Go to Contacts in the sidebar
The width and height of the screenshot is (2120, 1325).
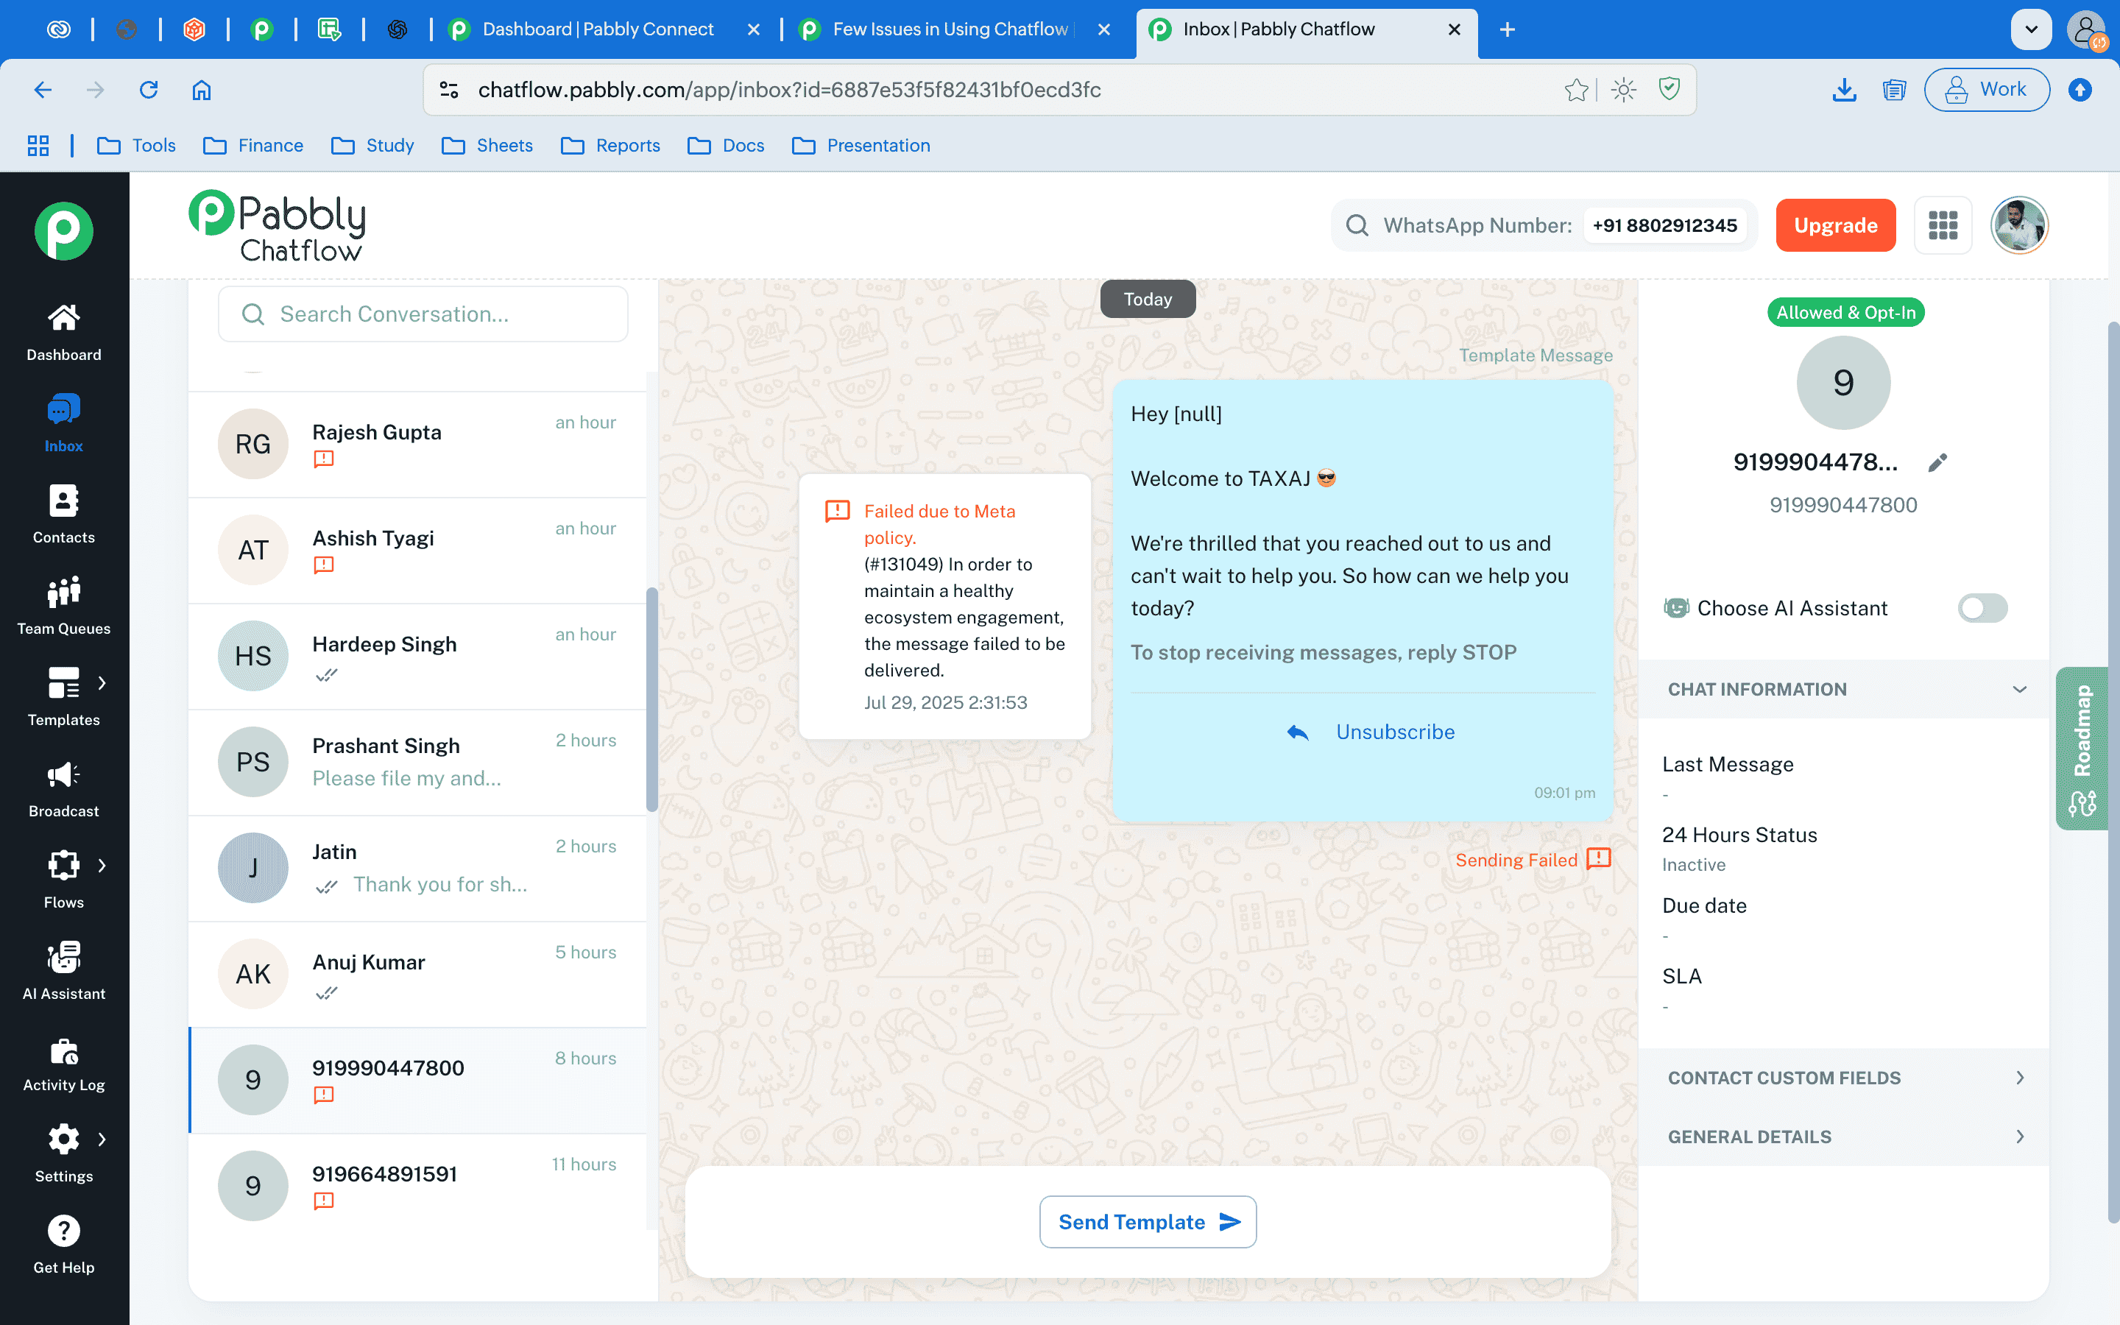click(63, 515)
